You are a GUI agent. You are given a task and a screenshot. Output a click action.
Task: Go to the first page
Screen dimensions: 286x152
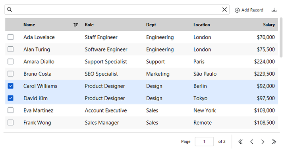tap(241, 142)
